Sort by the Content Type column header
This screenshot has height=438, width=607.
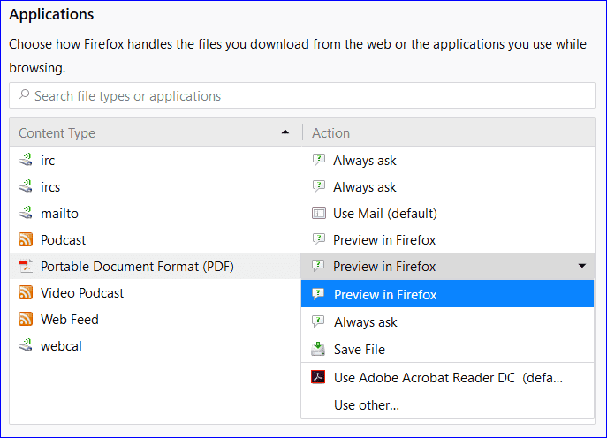(150, 133)
